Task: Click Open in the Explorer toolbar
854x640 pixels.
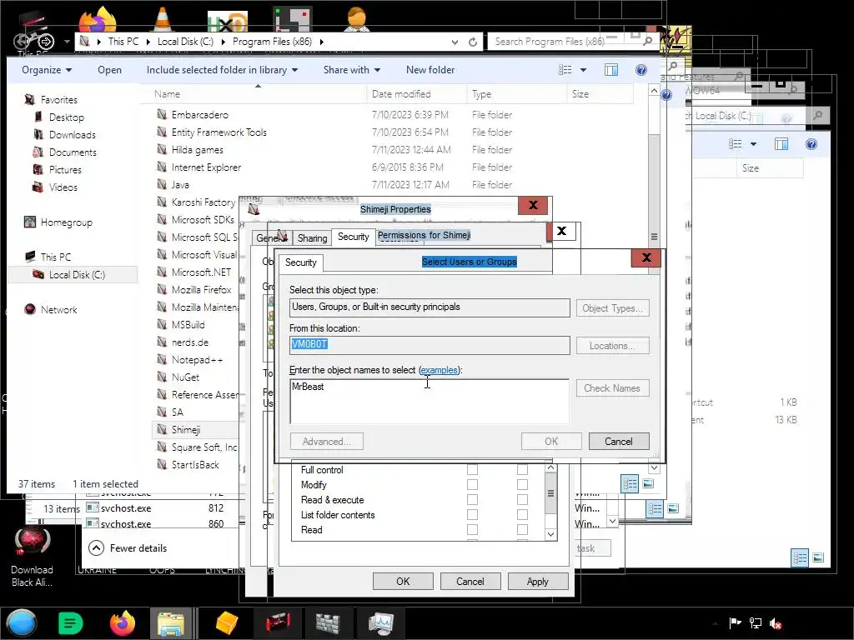Action: coord(109,70)
